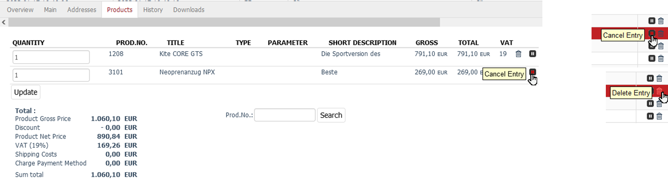The height and width of the screenshot is (189, 668).
Task: Switch to the Overview tab
Action: coord(20,10)
